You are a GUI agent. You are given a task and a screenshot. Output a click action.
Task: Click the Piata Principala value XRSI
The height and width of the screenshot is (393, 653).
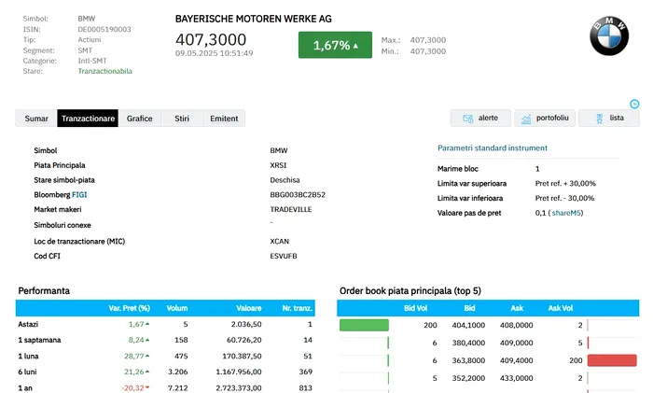coord(278,165)
